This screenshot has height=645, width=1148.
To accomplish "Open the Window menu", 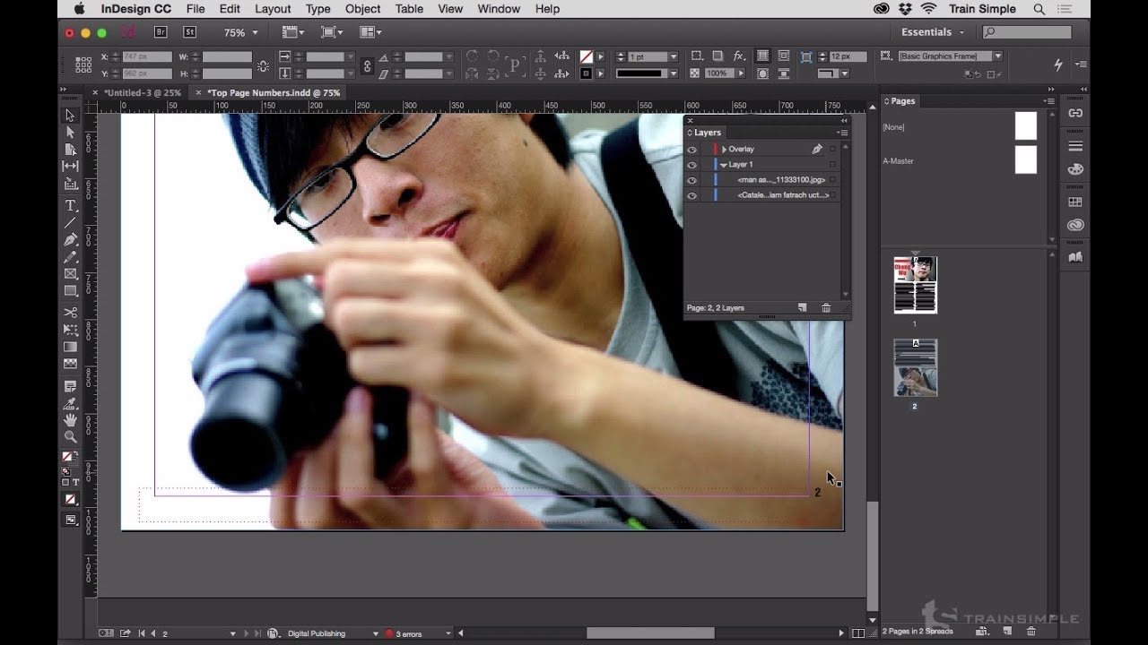I will [x=499, y=9].
